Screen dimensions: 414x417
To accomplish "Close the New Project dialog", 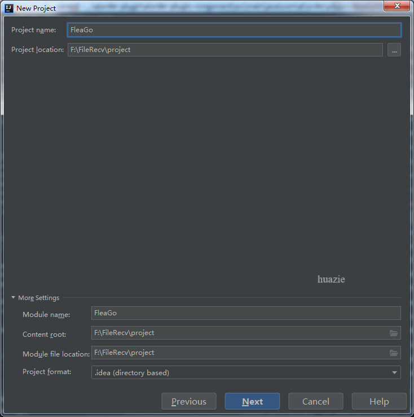I will point(397,6).
